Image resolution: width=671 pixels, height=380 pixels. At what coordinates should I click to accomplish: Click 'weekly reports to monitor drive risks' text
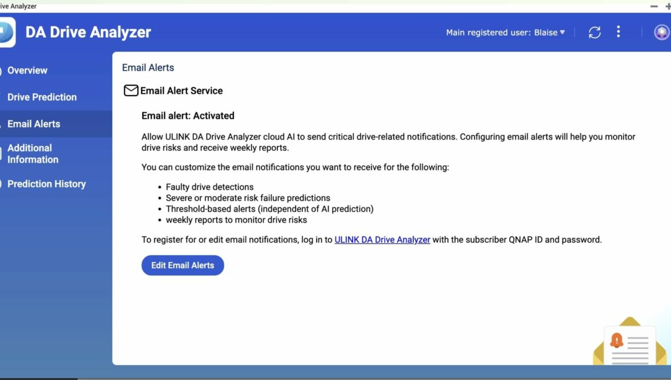click(237, 220)
